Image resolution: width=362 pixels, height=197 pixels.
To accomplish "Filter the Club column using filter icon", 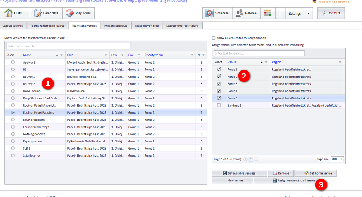I will coord(106,55).
